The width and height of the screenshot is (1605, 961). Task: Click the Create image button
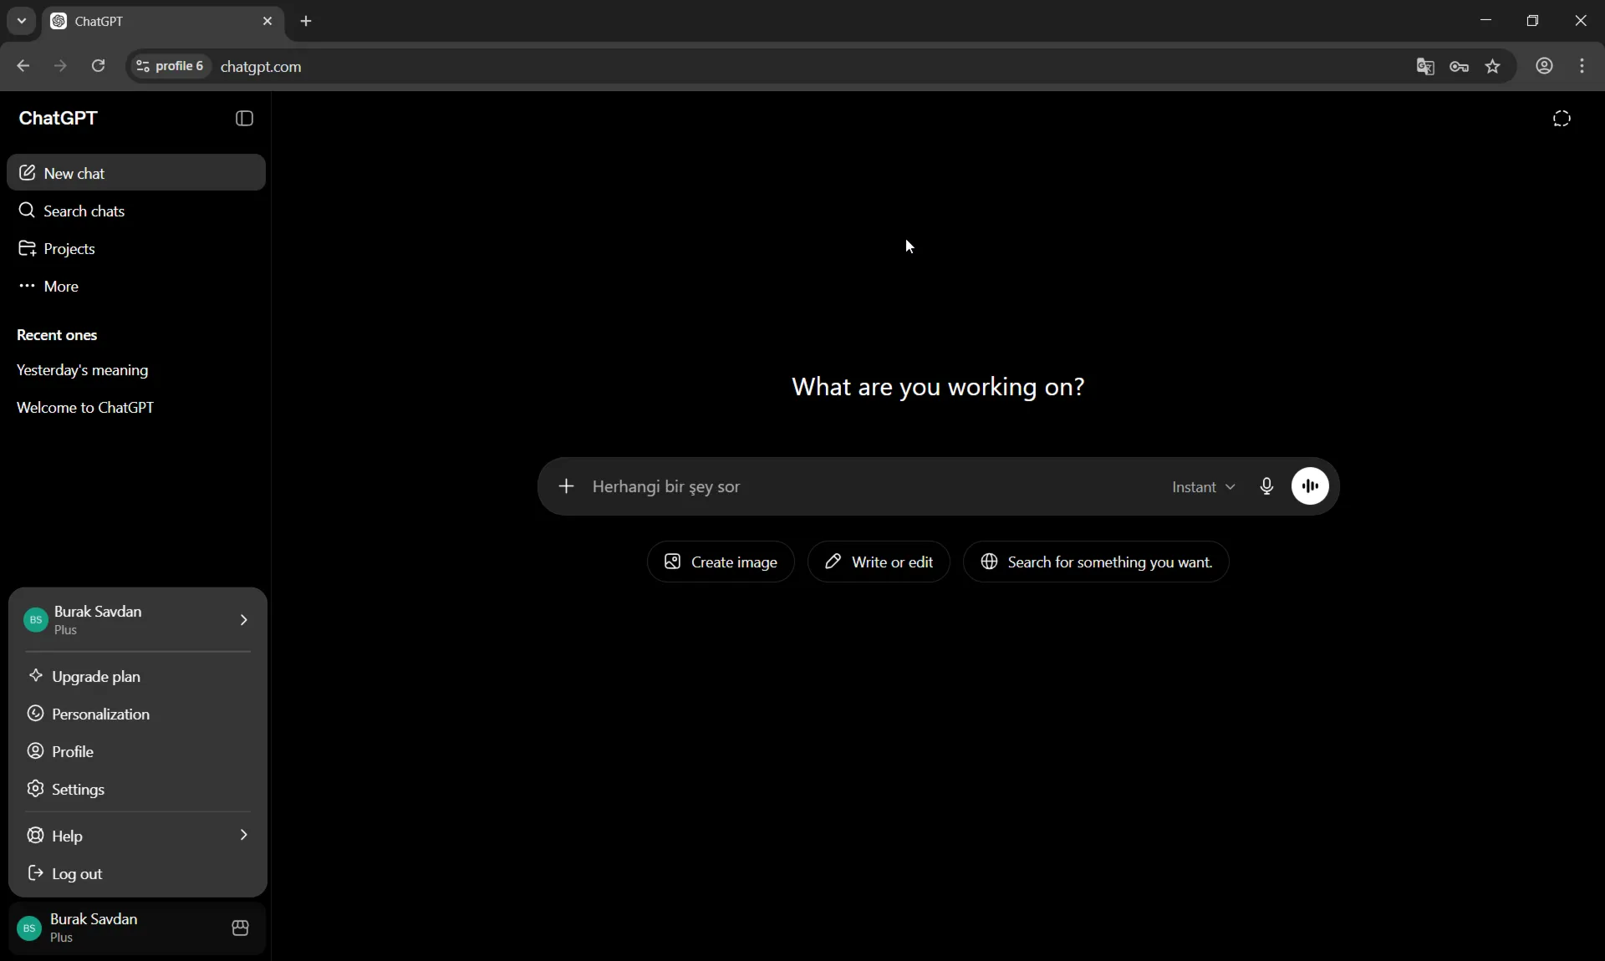[721, 562]
